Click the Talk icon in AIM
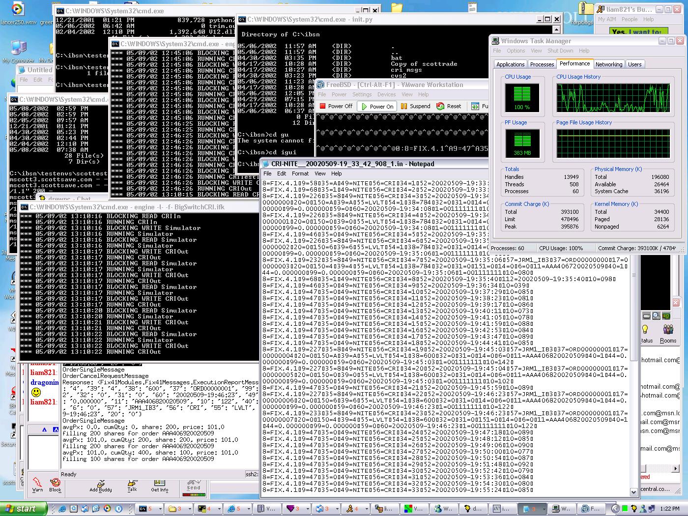 click(132, 485)
